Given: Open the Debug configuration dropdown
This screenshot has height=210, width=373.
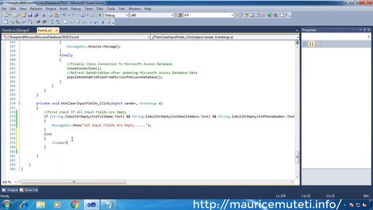Looking at the screenshot, I should pyautogui.click(x=126, y=15).
